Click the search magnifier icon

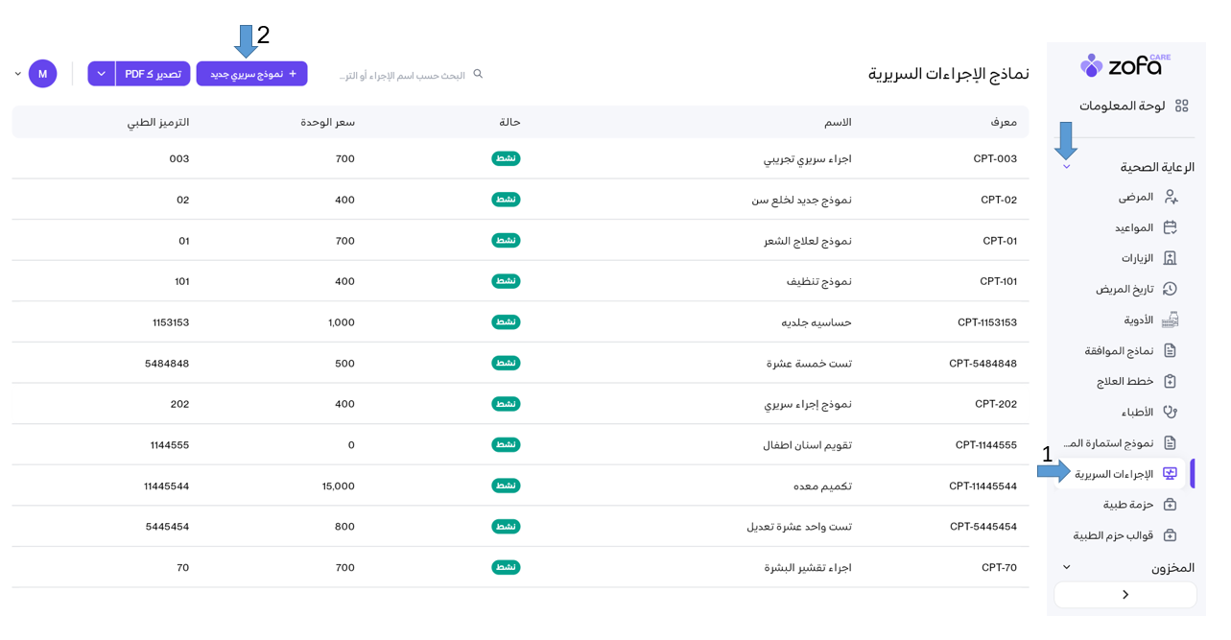coord(478,74)
